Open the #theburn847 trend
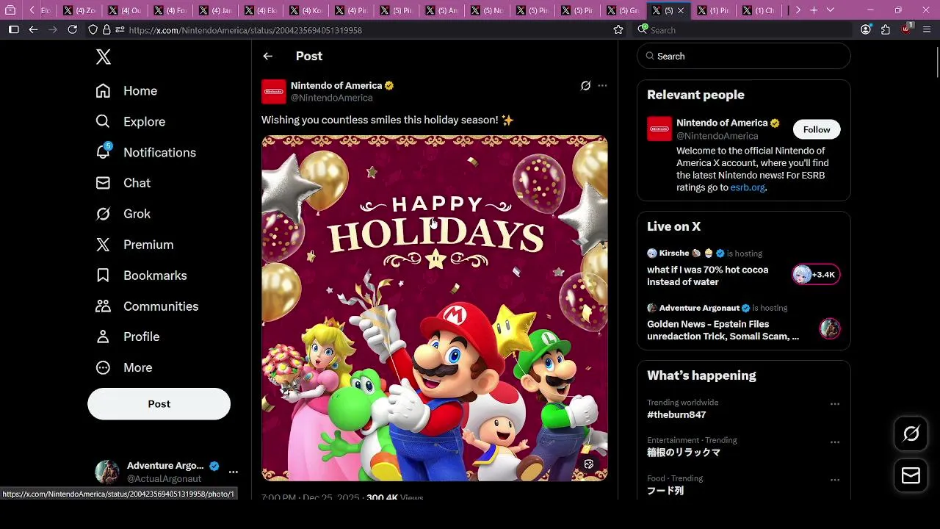This screenshot has width=940, height=529. tap(676, 415)
